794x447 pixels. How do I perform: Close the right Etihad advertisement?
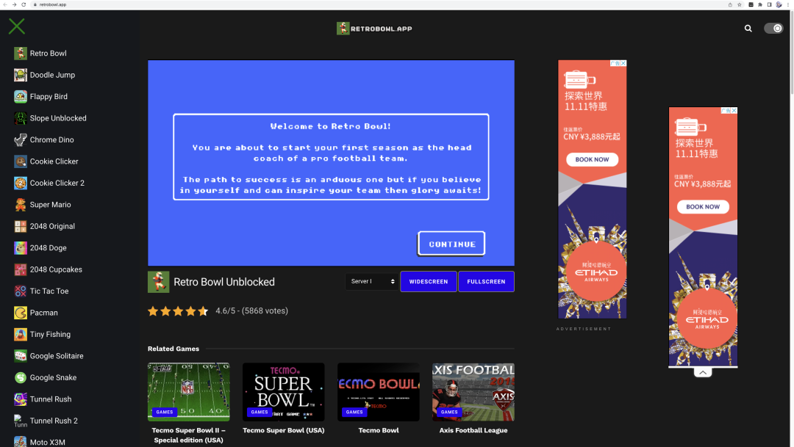tap(734, 110)
